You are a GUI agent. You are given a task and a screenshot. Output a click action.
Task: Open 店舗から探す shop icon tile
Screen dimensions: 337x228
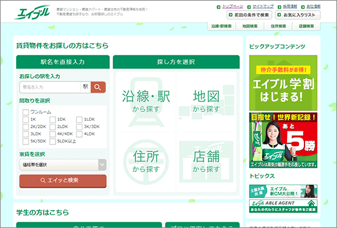206,162
